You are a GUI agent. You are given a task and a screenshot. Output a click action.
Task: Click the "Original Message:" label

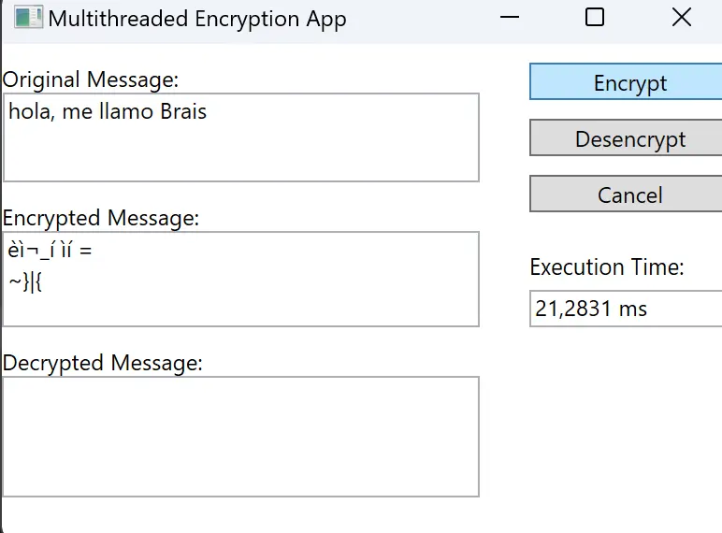(x=91, y=79)
